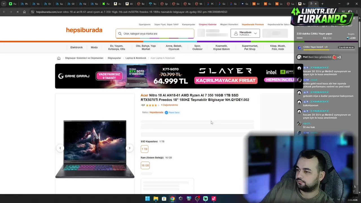
Task: Open Kampanyalar link
Action: (x=189, y=25)
